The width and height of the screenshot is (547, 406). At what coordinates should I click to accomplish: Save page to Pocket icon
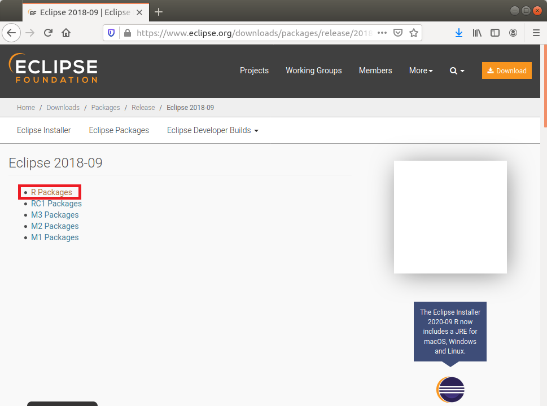pyautogui.click(x=398, y=33)
